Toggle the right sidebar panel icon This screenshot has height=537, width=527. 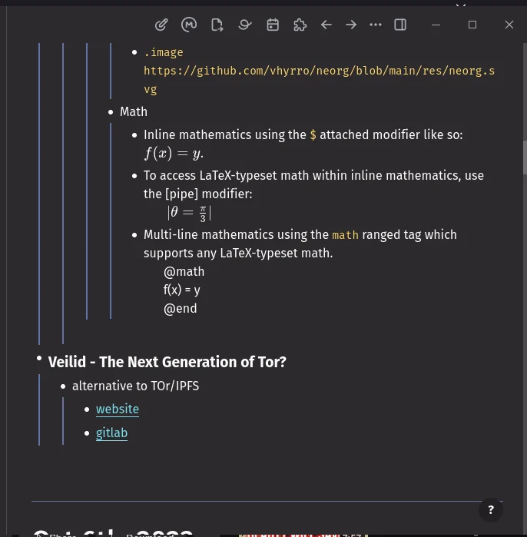(x=400, y=25)
